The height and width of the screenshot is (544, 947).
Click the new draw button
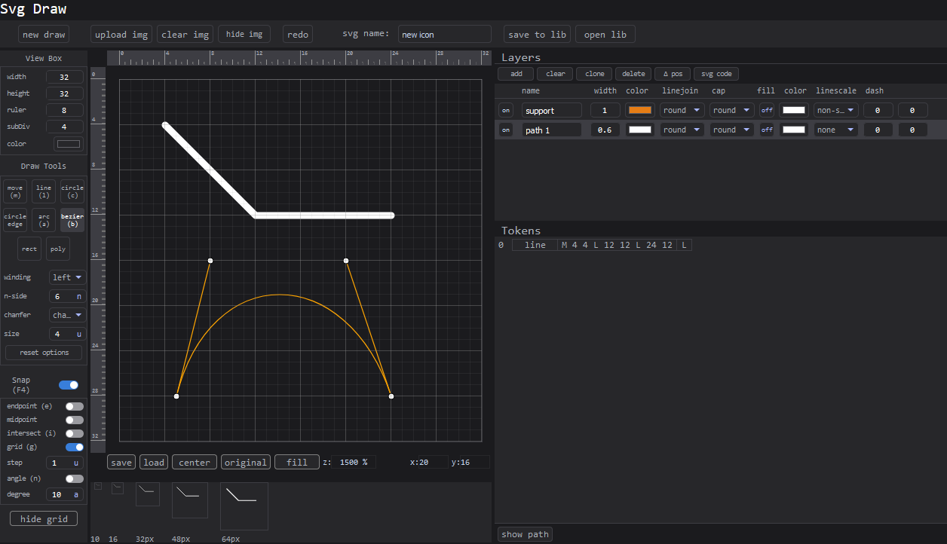[44, 35]
